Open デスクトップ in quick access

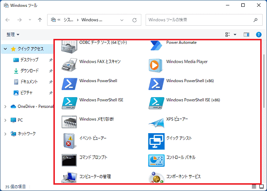[x=29, y=60]
